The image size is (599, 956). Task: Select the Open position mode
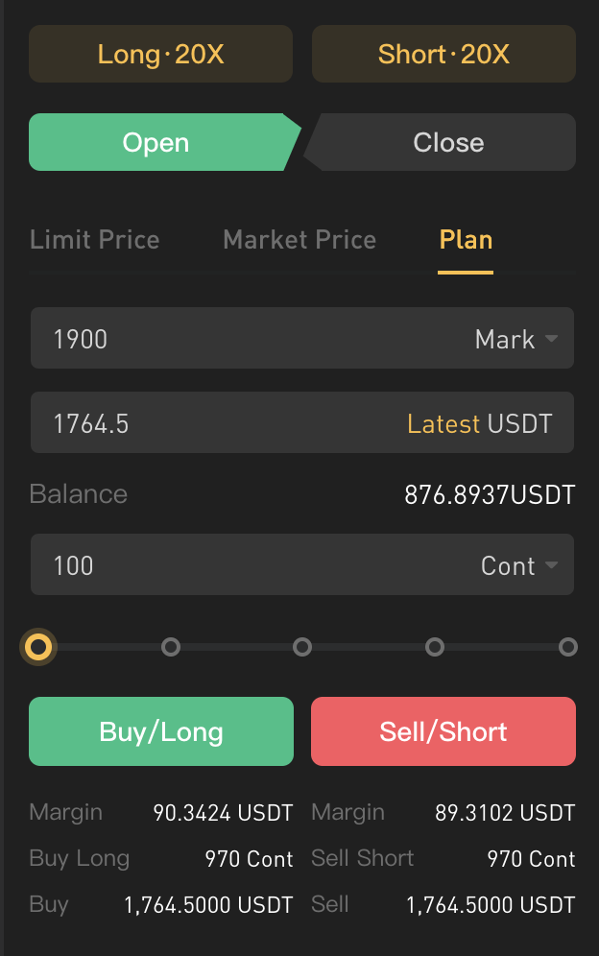pos(156,142)
